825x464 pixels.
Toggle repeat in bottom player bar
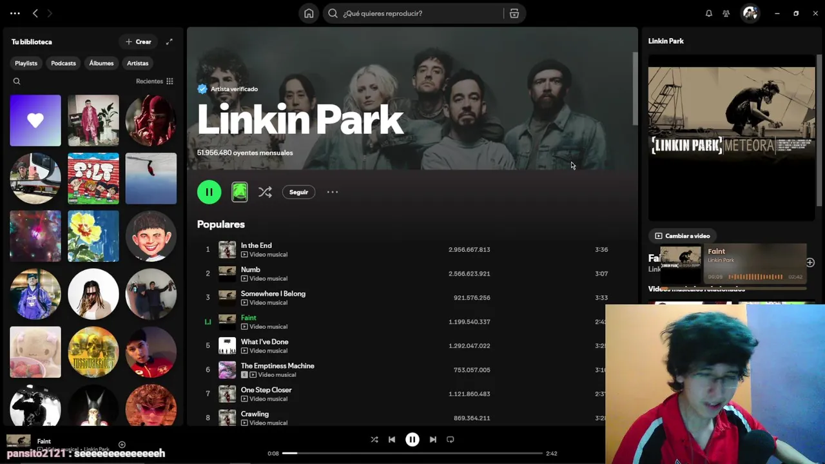451,440
